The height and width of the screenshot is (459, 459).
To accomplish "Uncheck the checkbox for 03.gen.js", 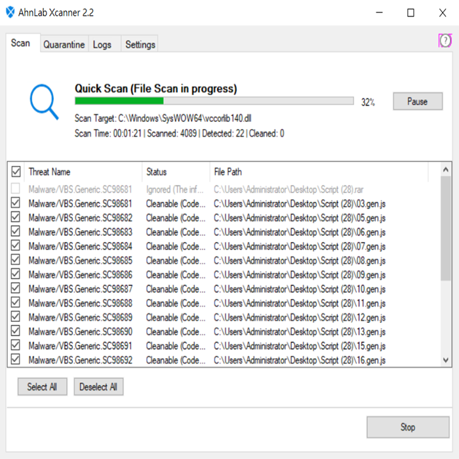I will 16,204.
